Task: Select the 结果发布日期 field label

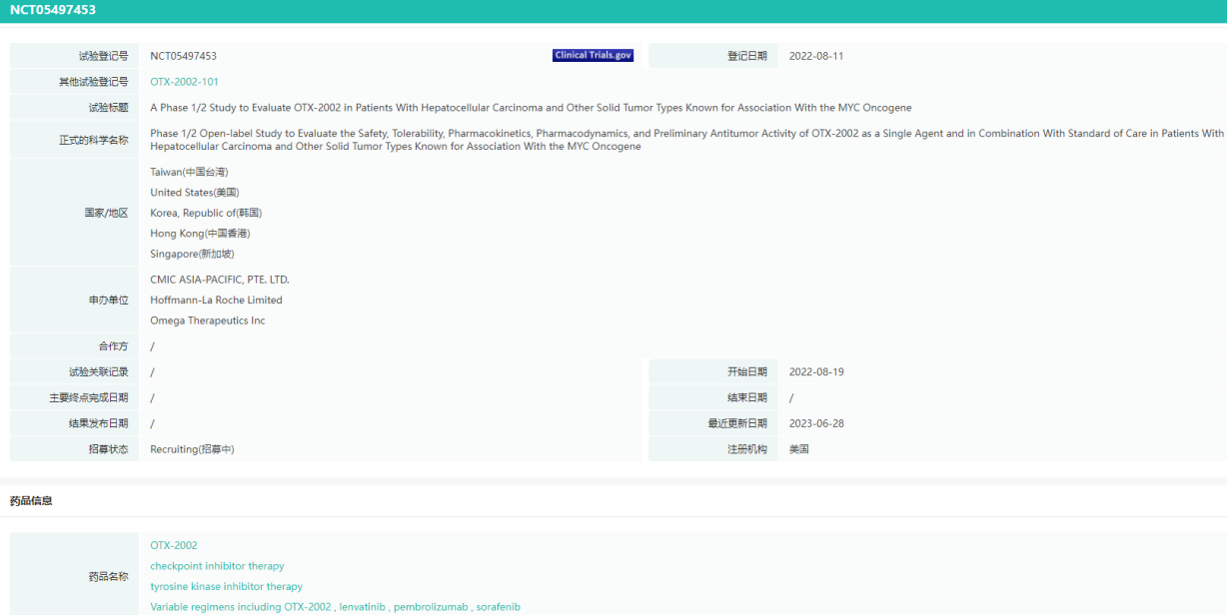Action: [98, 423]
